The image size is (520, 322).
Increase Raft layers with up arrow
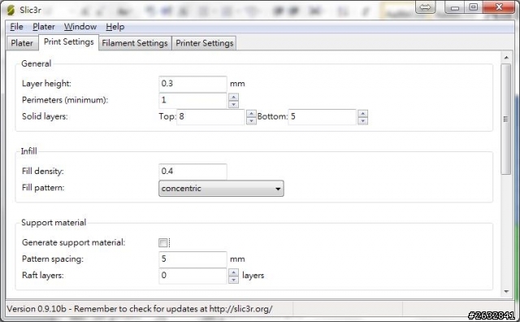[233, 272]
